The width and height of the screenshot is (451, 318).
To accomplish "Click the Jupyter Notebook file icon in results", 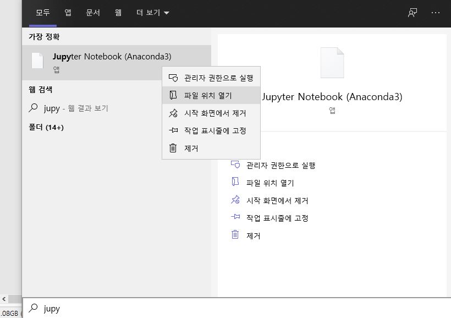I will (x=37, y=61).
